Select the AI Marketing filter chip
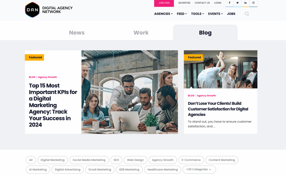This screenshot has width=286, height=175. [x=38, y=169]
